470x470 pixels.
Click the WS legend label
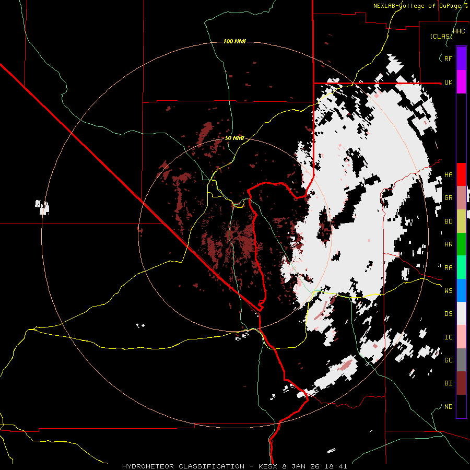[x=448, y=291]
